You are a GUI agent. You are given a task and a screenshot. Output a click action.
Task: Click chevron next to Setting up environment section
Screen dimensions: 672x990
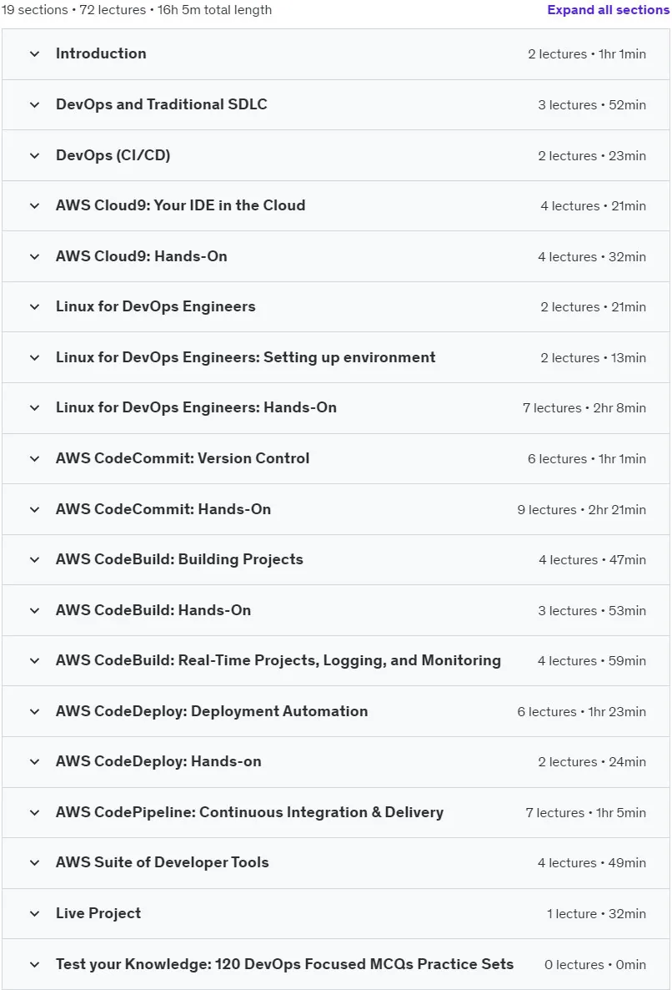pyautogui.click(x=35, y=357)
